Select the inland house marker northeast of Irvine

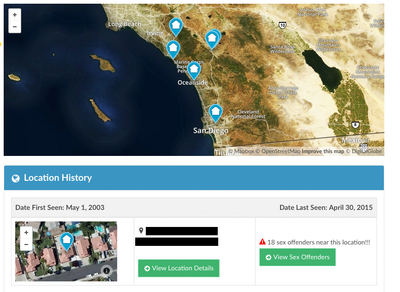pos(213,39)
